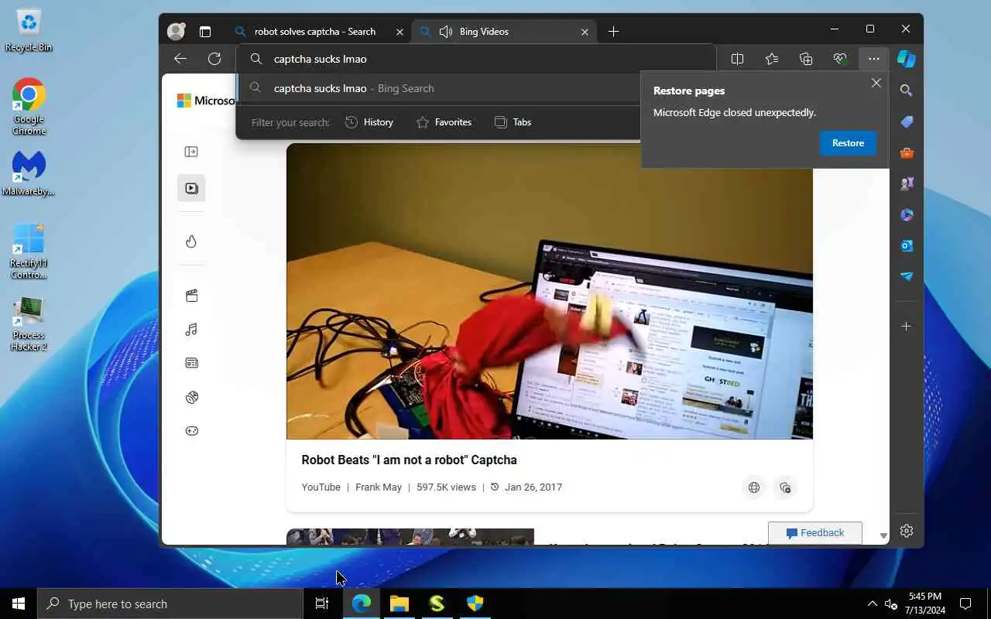Open the Shopping tag sidebar icon
The image size is (991, 619).
(907, 121)
